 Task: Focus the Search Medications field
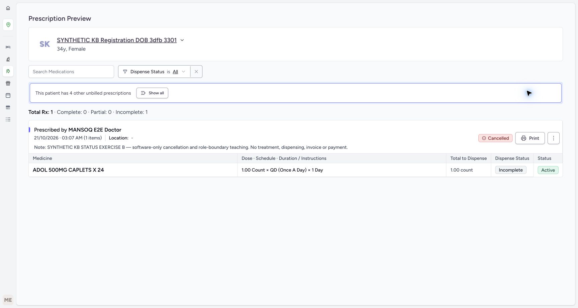[71, 72]
